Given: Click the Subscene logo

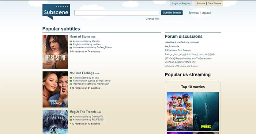Looking at the screenshot, I should (x=56, y=12).
